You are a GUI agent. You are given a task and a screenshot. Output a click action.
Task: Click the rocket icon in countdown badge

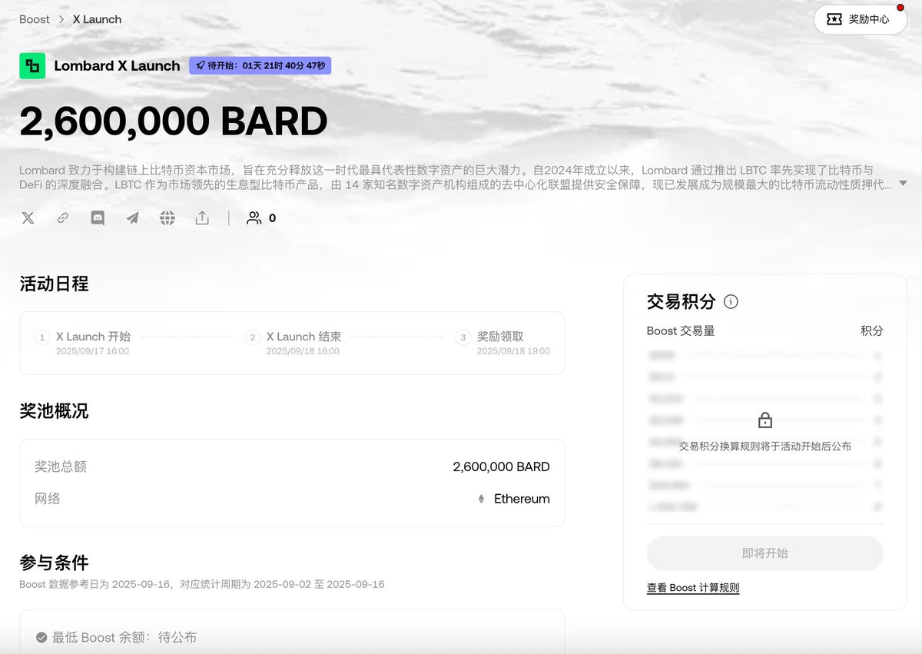(x=201, y=66)
